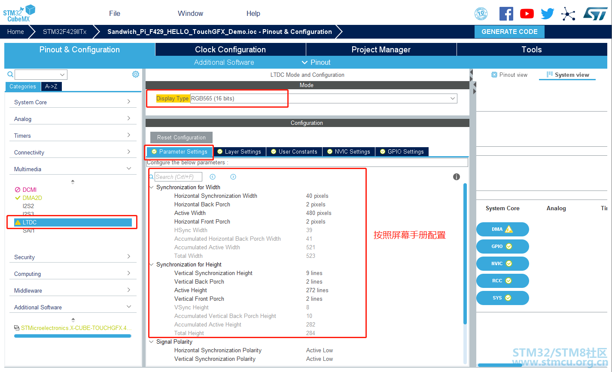Open the User Constants tab

[294, 151]
